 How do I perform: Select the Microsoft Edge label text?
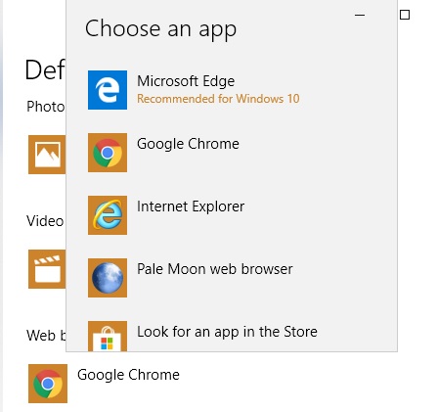(x=186, y=81)
